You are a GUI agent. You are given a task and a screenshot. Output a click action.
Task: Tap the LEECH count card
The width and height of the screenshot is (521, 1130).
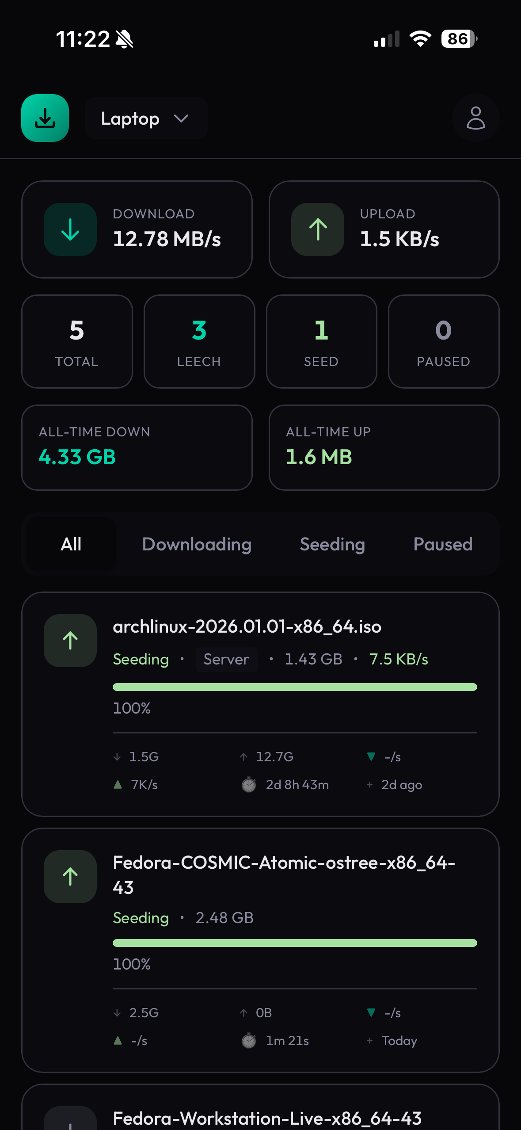(199, 341)
